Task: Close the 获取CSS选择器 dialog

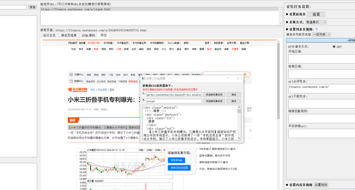Action: tap(238, 79)
